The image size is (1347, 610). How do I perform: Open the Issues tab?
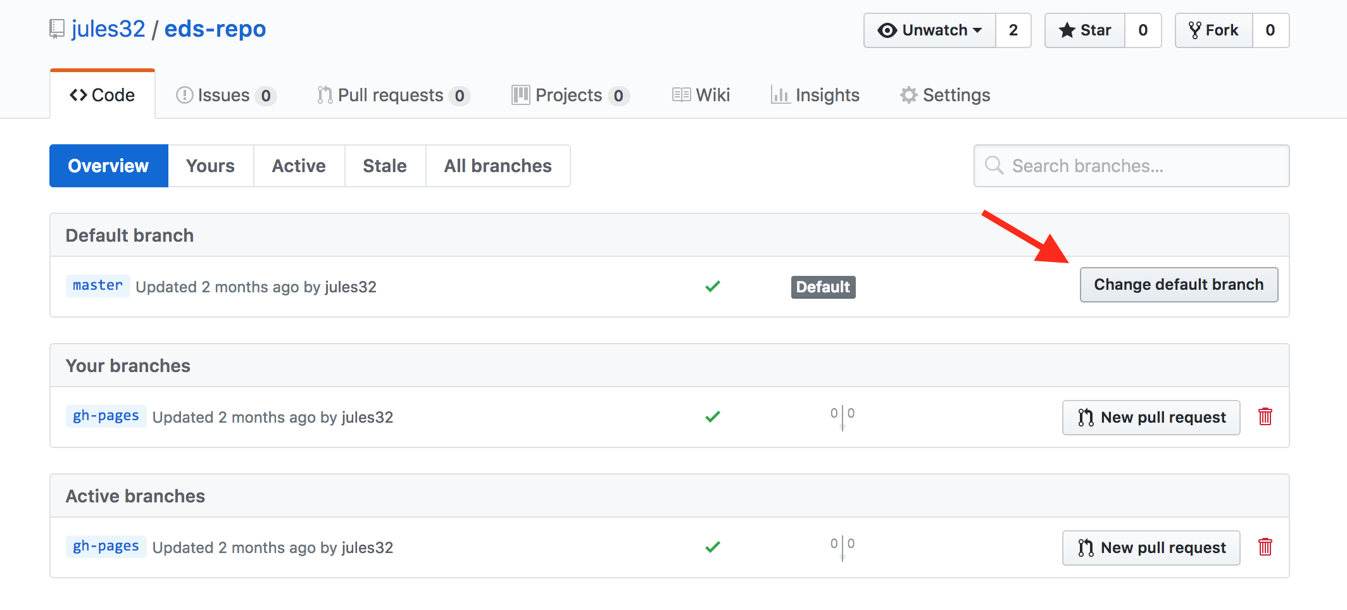[226, 95]
